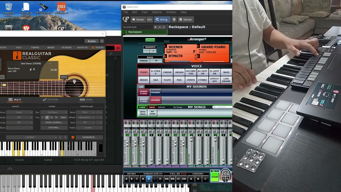Launch EZdrummer 3 from the desktop
341x192 pixels.
61,9
